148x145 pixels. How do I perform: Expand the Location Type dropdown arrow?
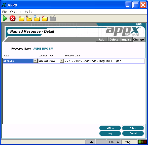click(x=61, y=61)
